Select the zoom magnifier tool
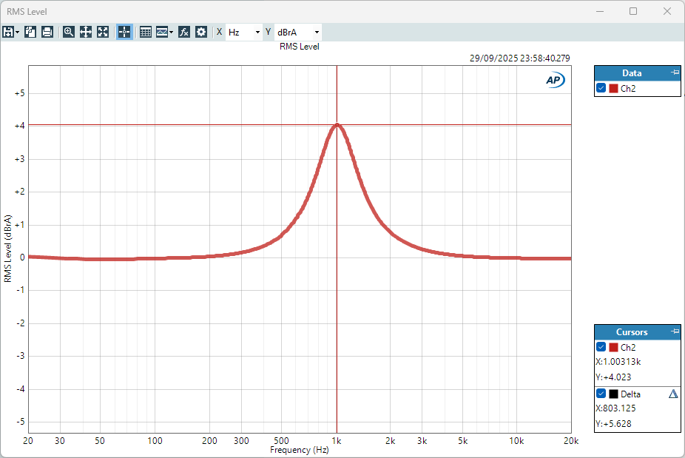 coord(69,32)
